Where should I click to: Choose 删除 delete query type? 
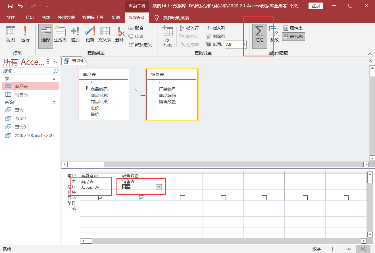(x=120, y=34)
